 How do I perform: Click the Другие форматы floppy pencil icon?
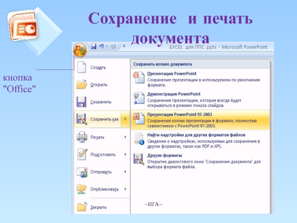(139, 159)
